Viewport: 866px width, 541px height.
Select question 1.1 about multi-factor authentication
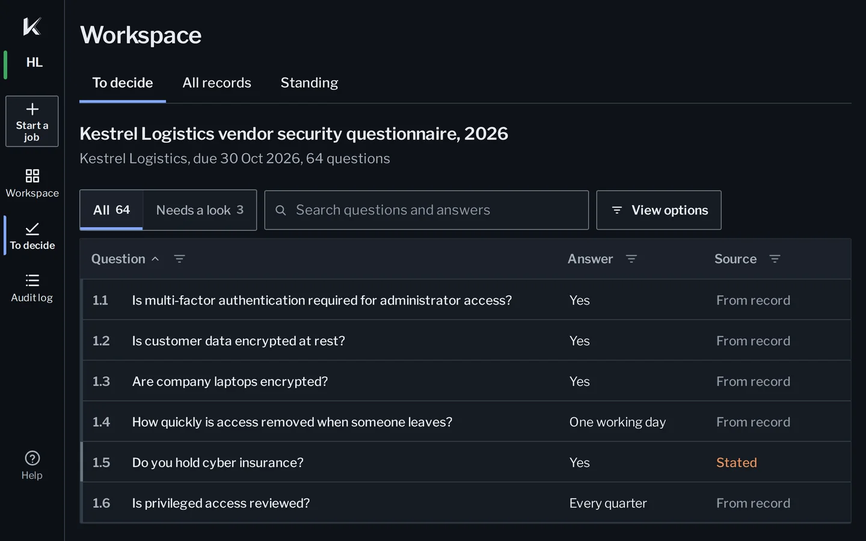(466, 300)
